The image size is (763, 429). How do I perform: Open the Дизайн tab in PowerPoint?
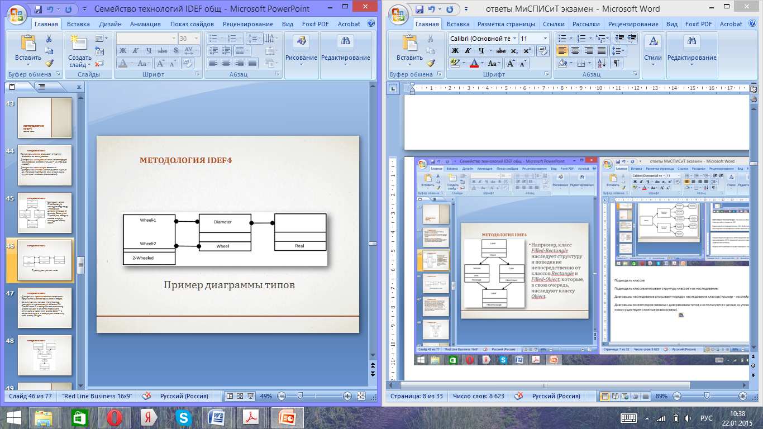pos(110,24)
